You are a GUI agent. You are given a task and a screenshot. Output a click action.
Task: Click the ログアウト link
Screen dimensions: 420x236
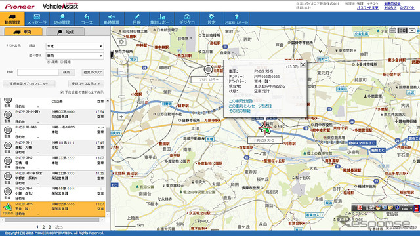tap(407, 8)
